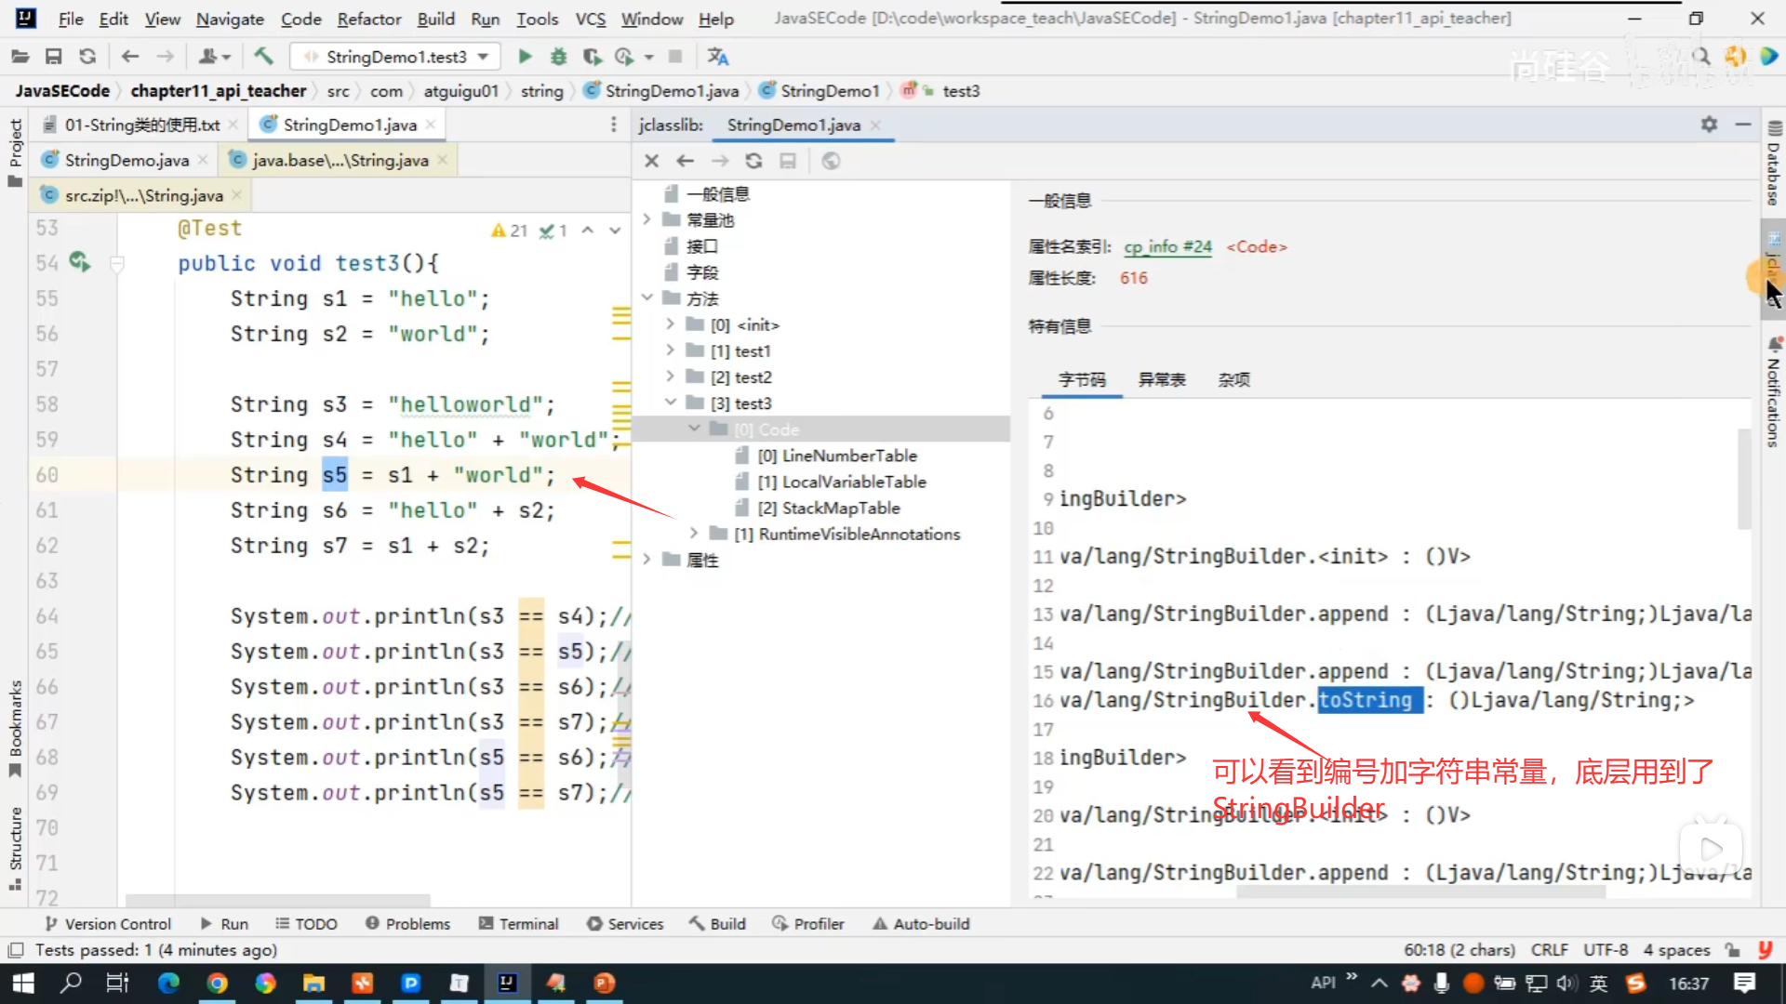
Task: Click the Translate icon in toolbar
Action: pos(717,57)
